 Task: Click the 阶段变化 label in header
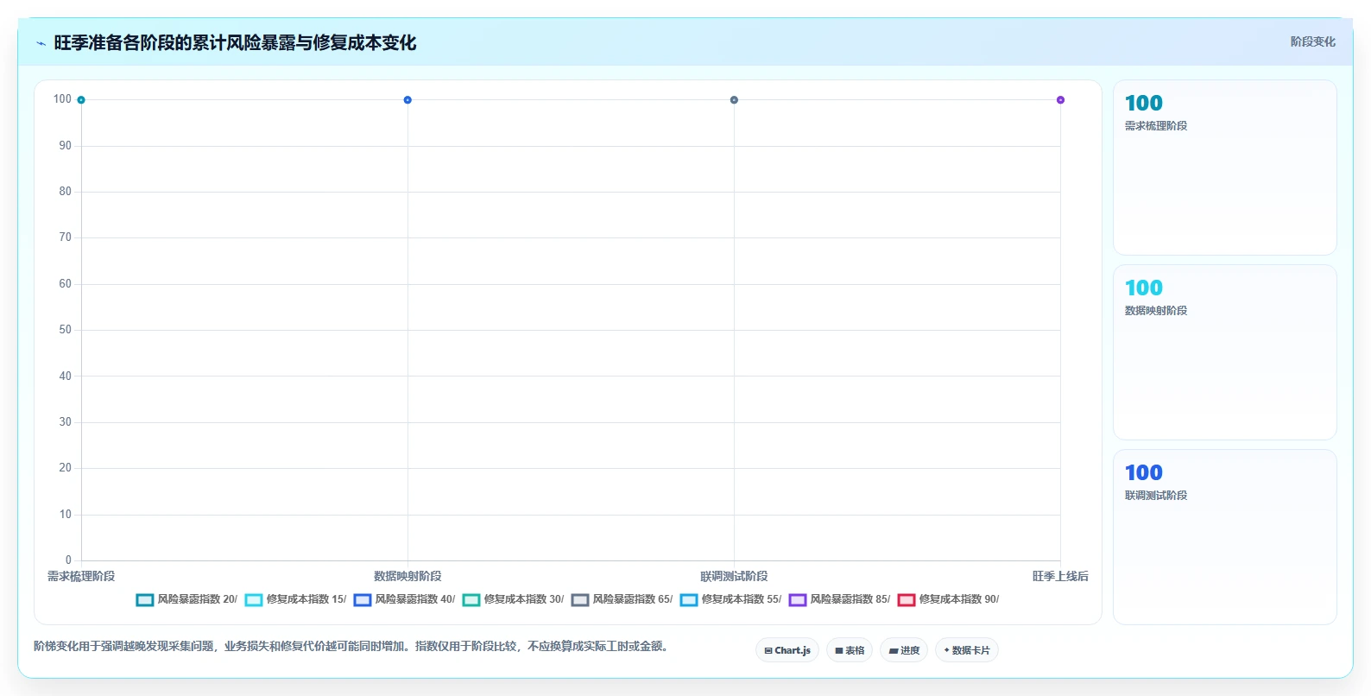tap(1312, 41)
